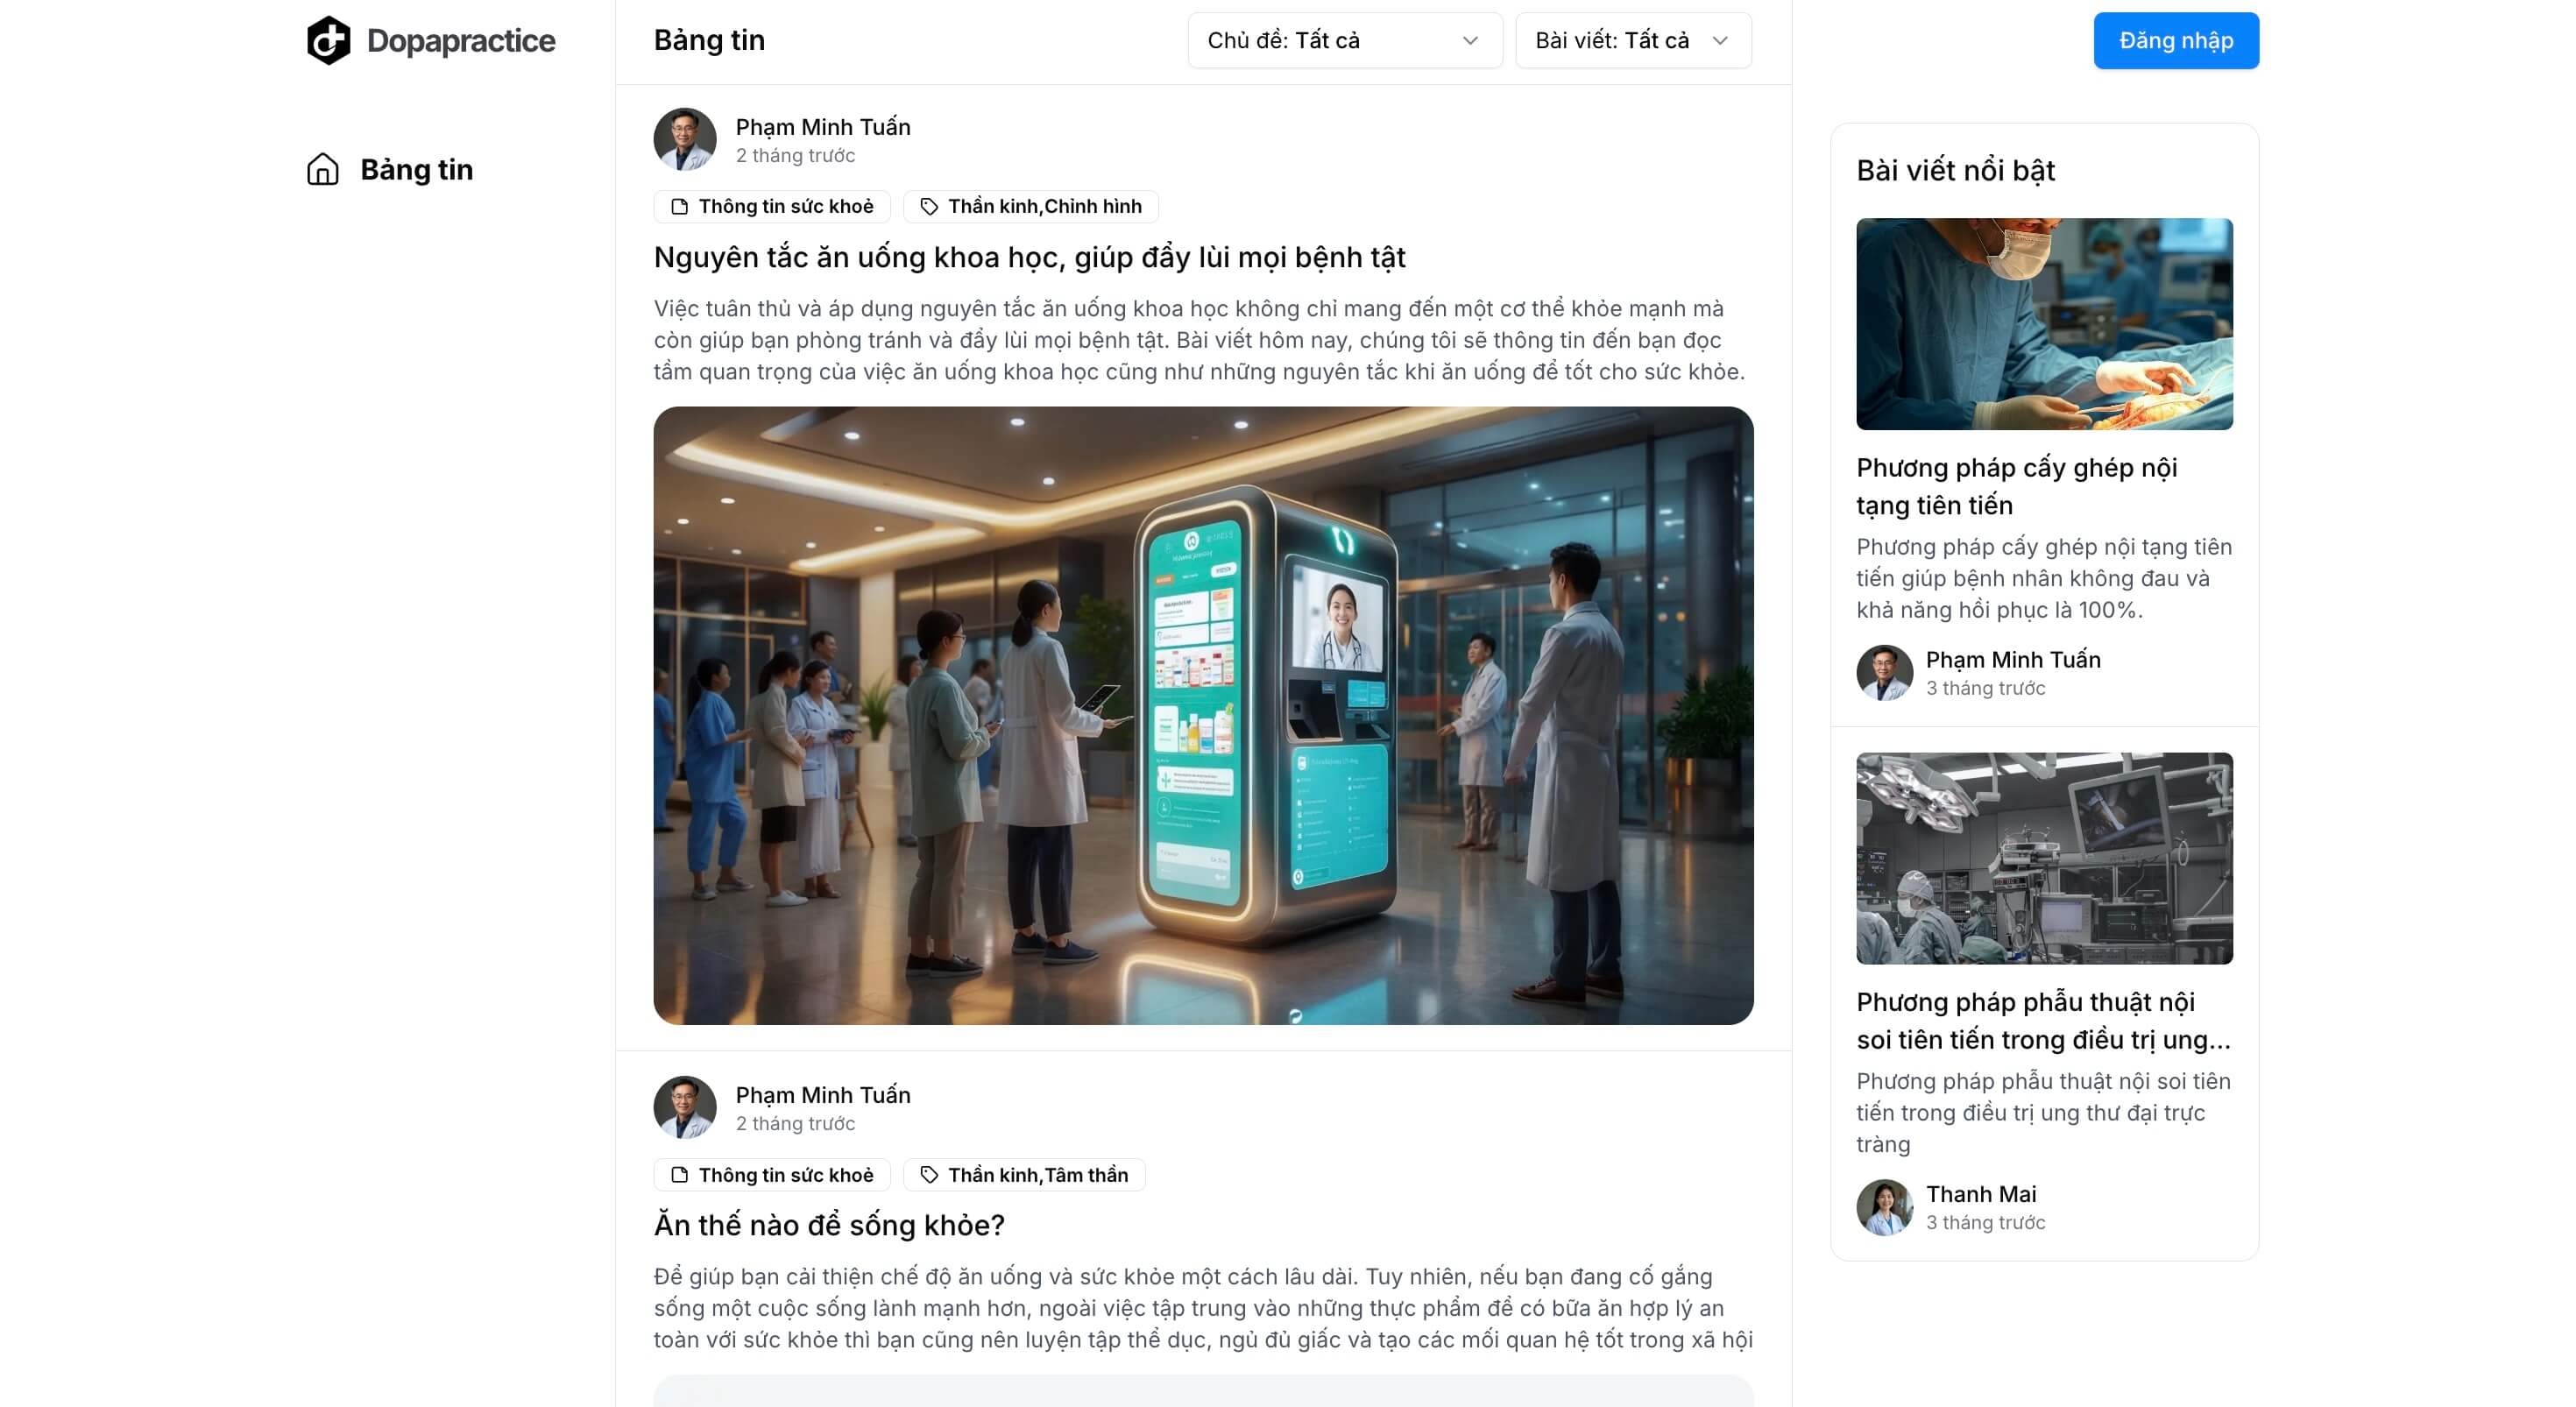
Task: Click the surgeon thumbnail in Bài viết nổi bật
Action: click(x=2044, y=324)
